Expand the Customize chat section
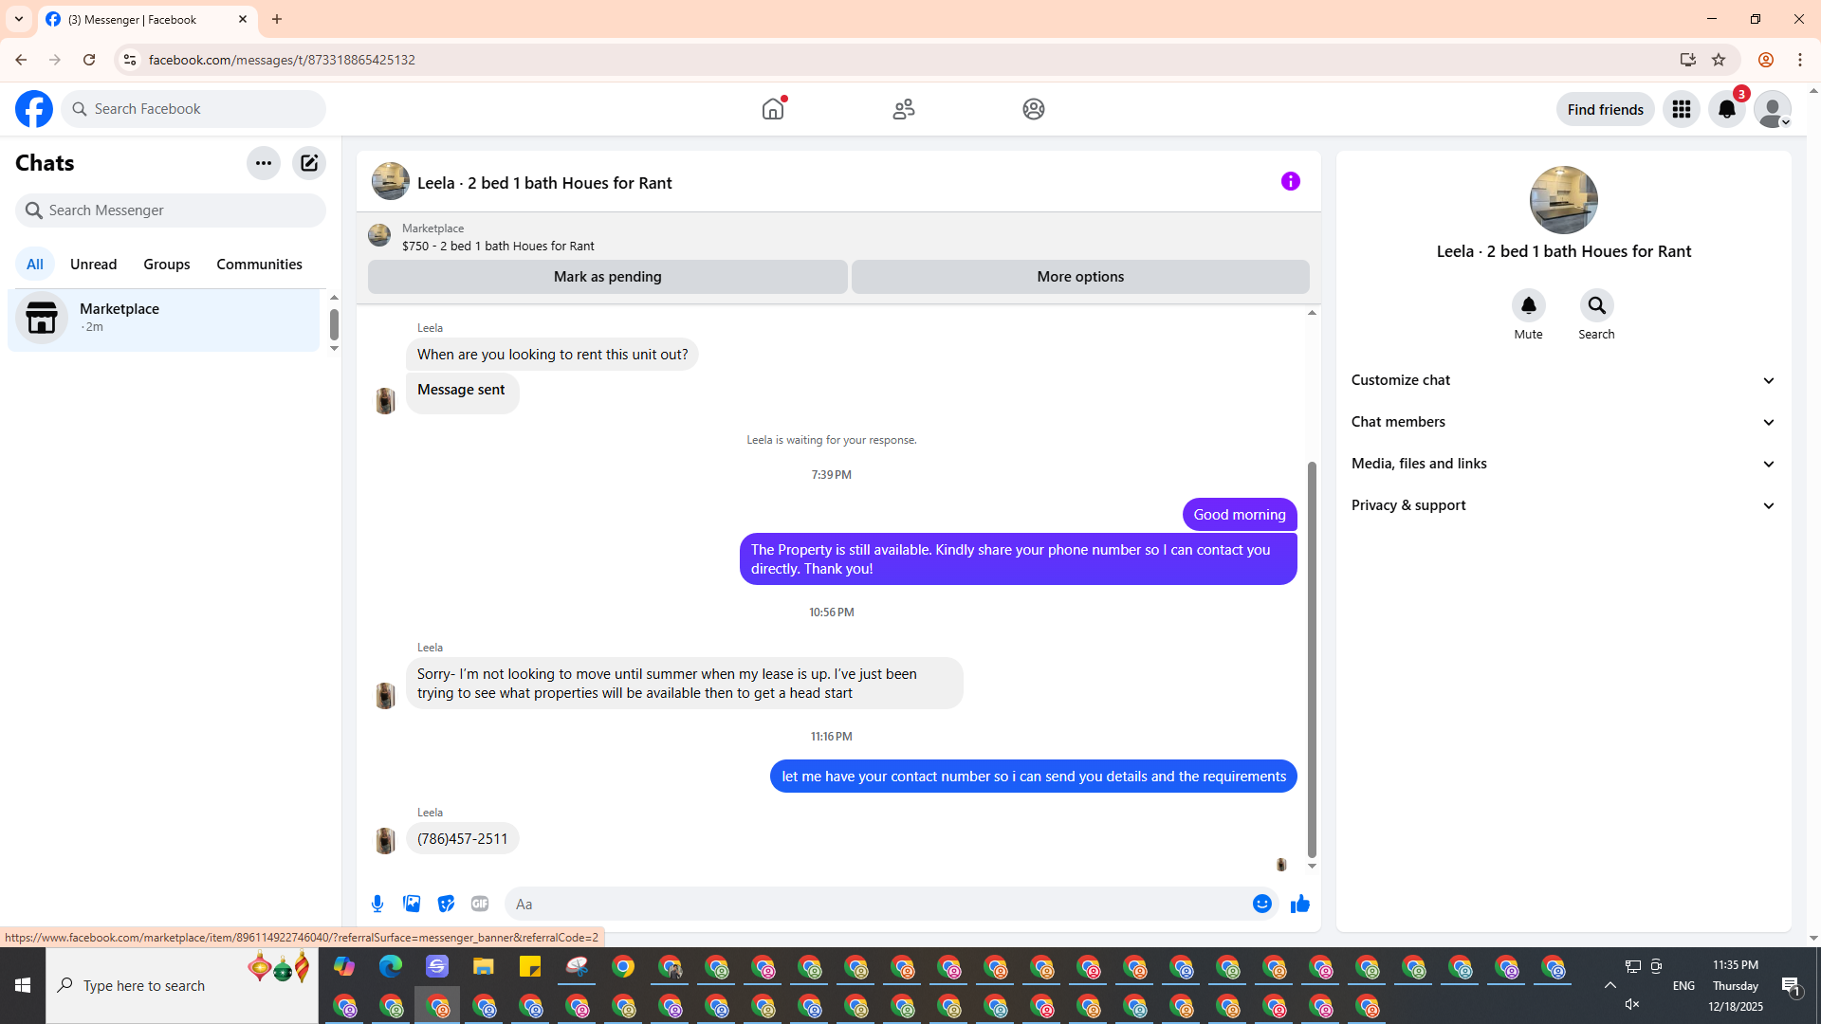Screen dimensions: 1821x1024 [x=1563, y=380]
